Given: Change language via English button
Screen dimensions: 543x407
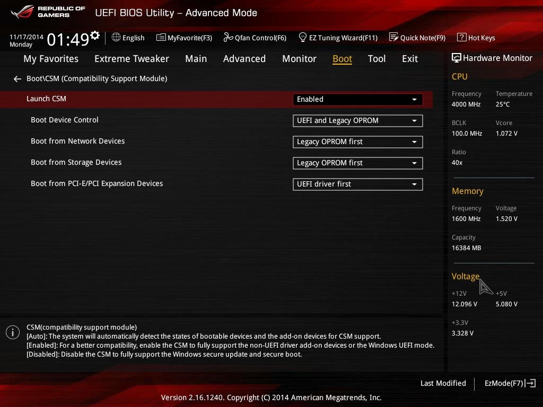Looking at the screenshot, I should [x=128, y=38].
